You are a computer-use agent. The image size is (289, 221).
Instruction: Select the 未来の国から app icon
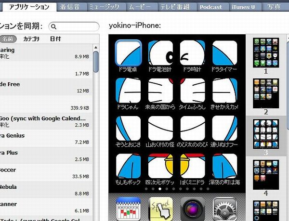pyautogui.click(x=160, y=91)
